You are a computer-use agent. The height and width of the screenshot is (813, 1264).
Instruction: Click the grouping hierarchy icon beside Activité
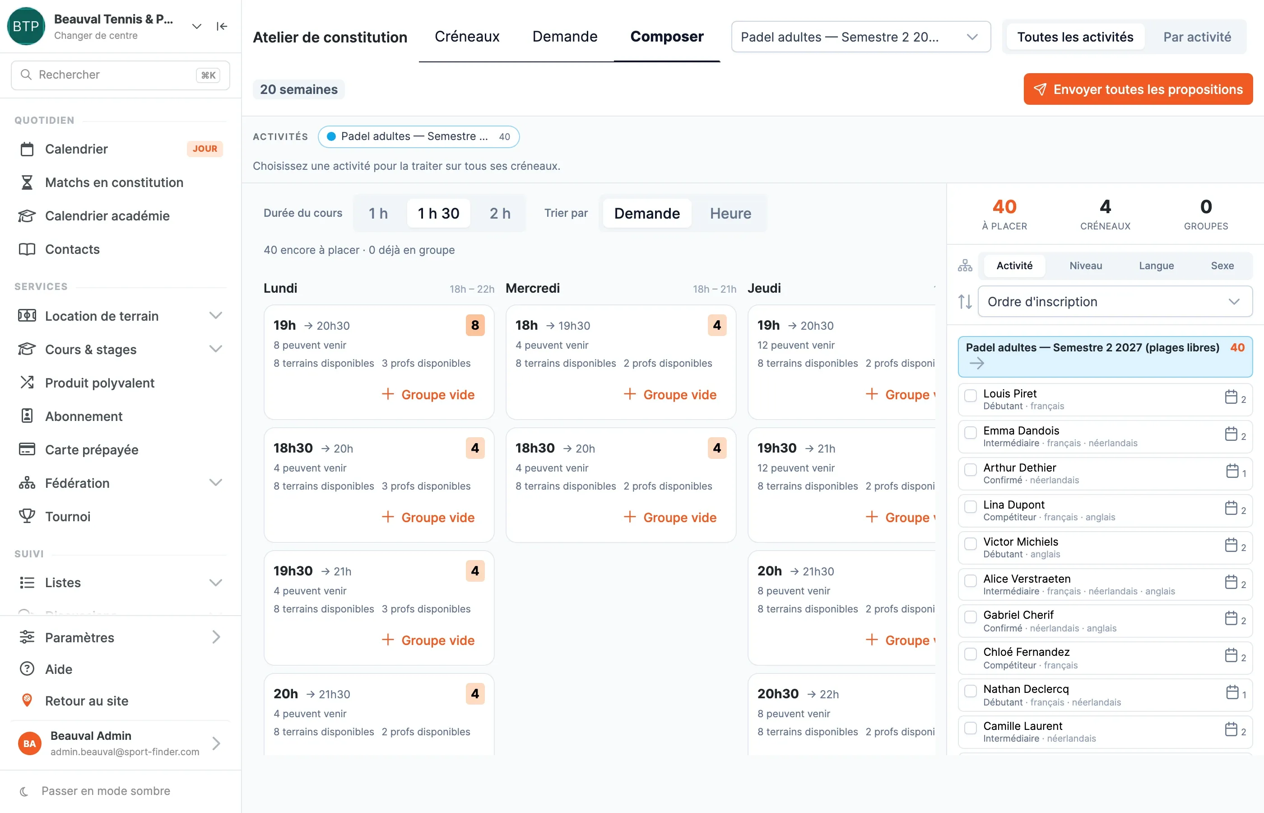click(x=965, y=266)
